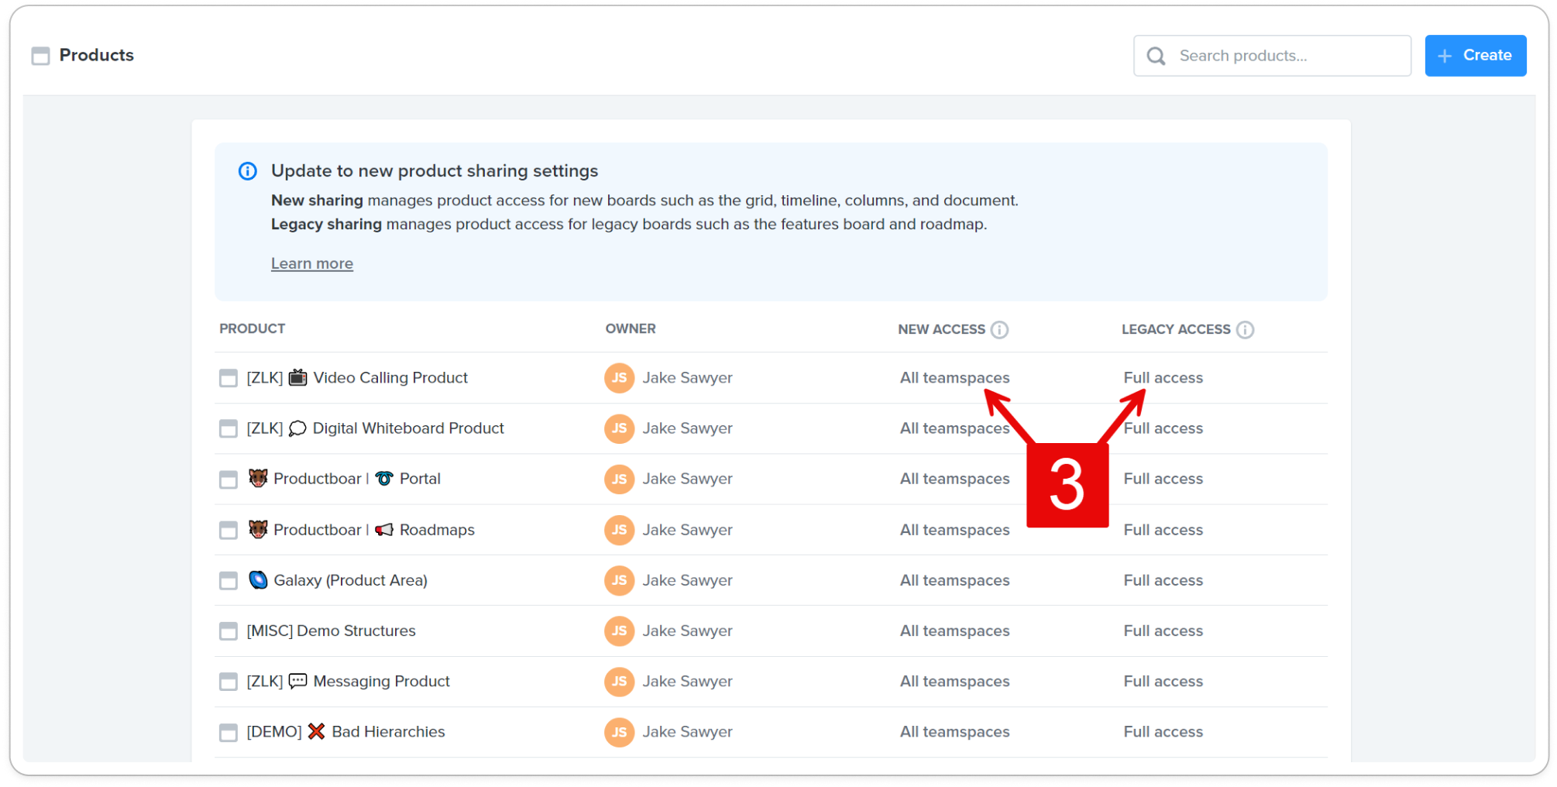Click All teamspaces for Demo Structures row

click(x=954, y=631)
